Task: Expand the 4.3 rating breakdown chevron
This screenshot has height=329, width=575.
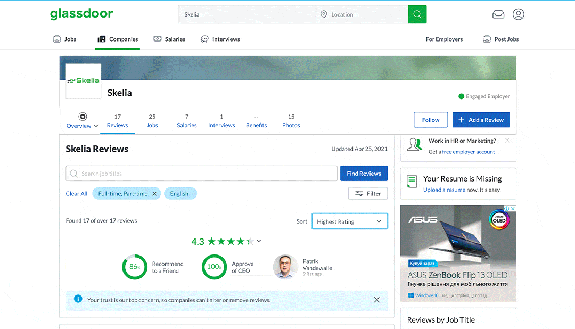Action: (259, 241)
